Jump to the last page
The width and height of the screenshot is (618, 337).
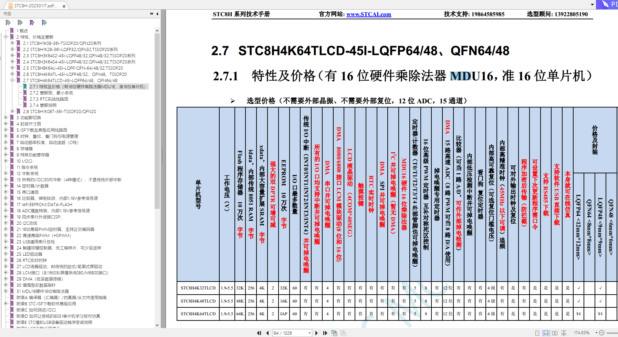(x=325, y=333)
